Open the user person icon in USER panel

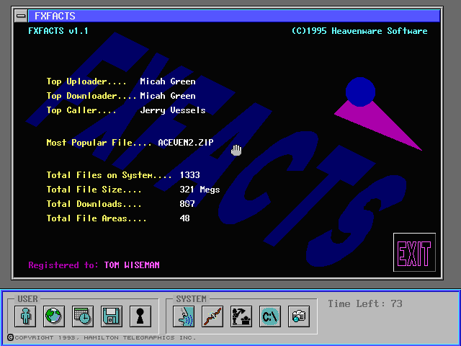point(25,316)
